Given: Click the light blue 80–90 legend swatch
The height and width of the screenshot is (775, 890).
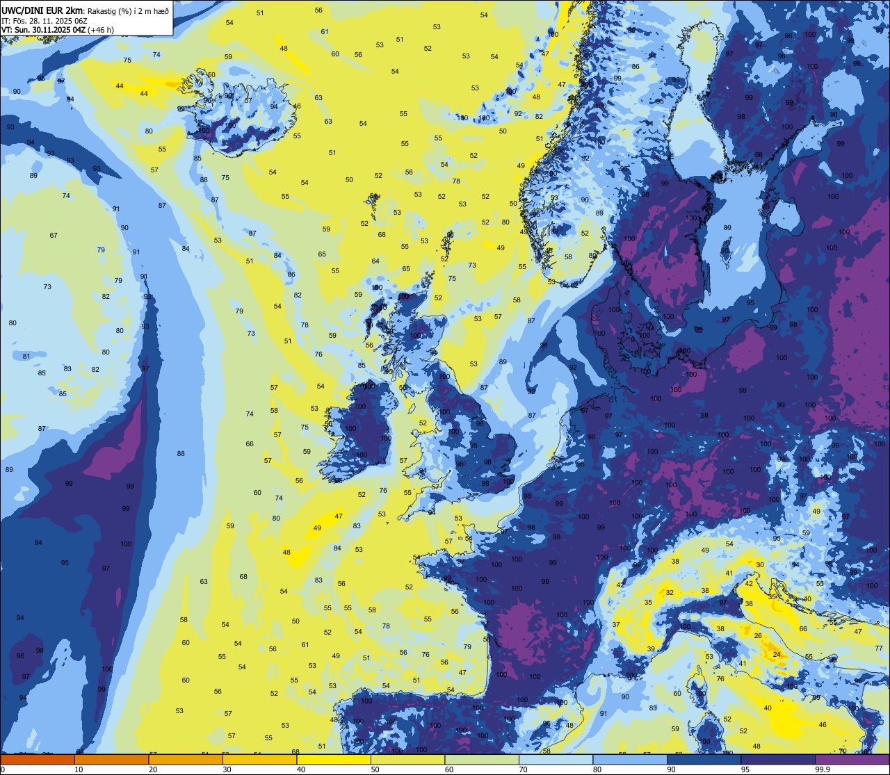Looking at the screenshot, I should [631, 759].
